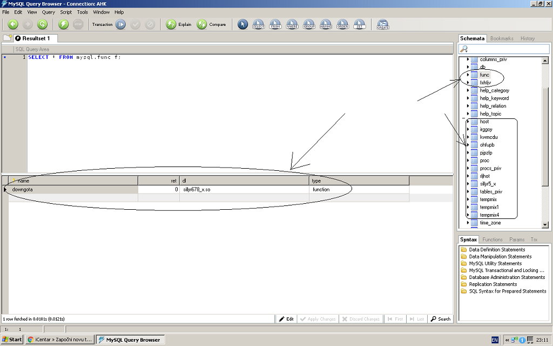Click the green Go Back arrow icon
The height and width of the screenshot is (346, 553).
(13, 24)
